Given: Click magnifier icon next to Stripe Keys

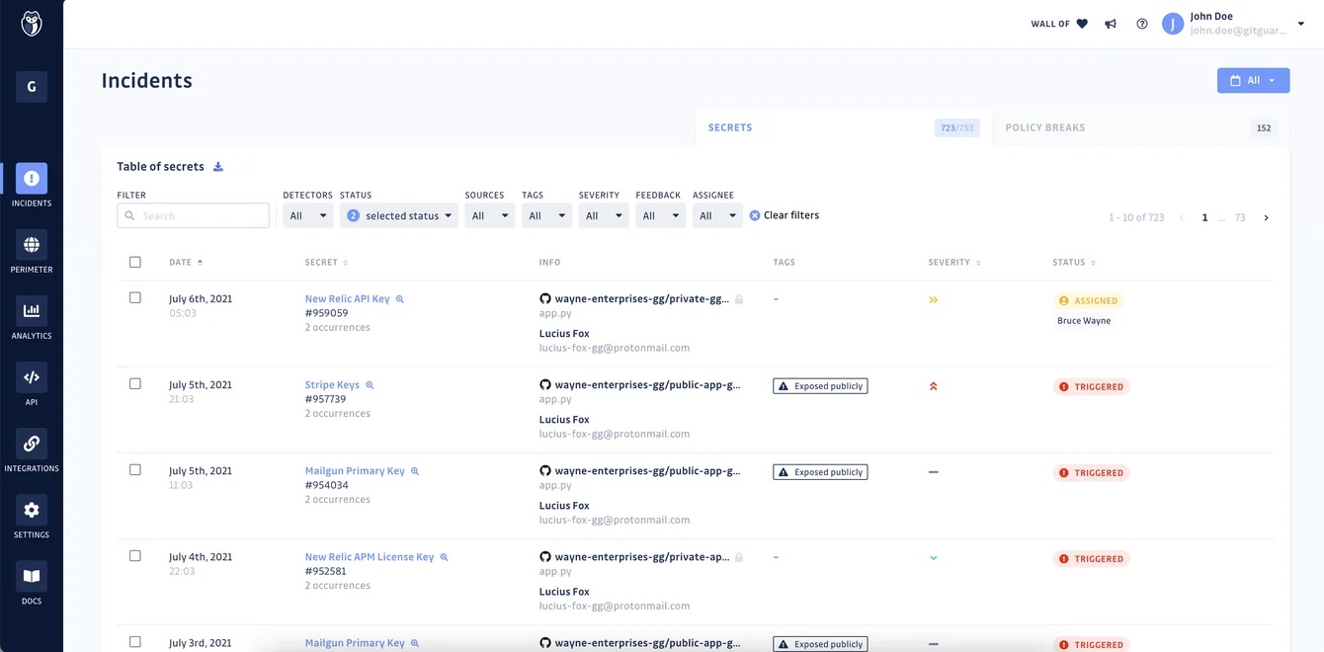Looking at the screenshot, I should pyautogui.click(x=370, y=385).
